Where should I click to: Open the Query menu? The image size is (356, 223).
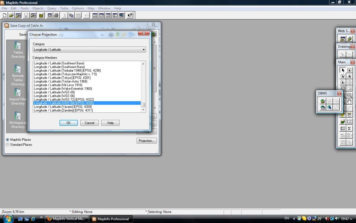click(x=51, y=8)
